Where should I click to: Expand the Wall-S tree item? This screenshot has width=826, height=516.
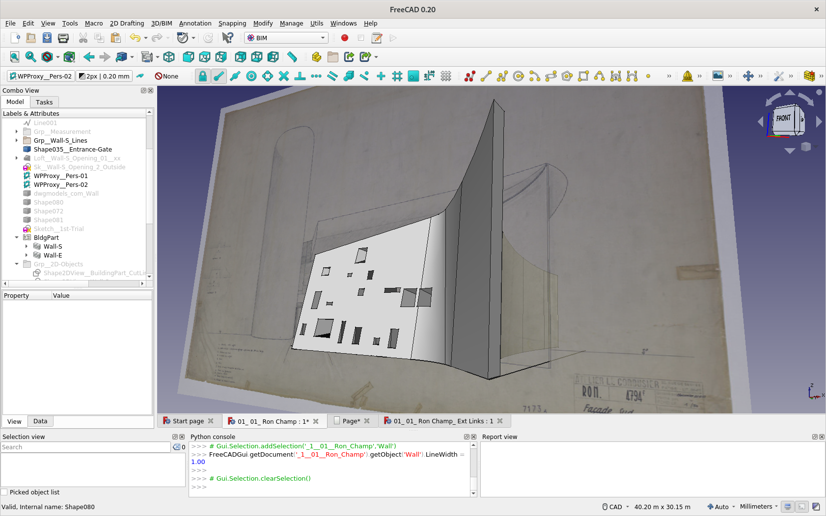point(27,246)
